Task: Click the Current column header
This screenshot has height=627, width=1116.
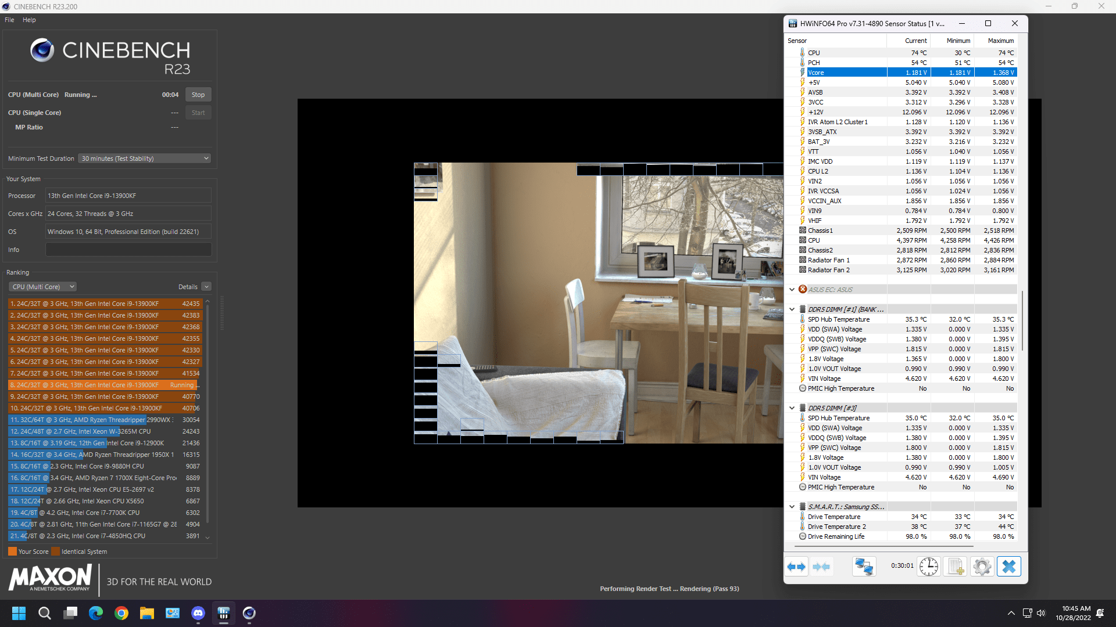Action: [x=908, y=41]
